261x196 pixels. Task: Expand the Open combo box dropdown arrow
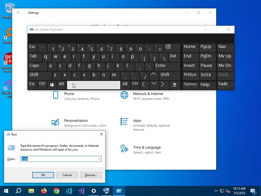(99, 159)
